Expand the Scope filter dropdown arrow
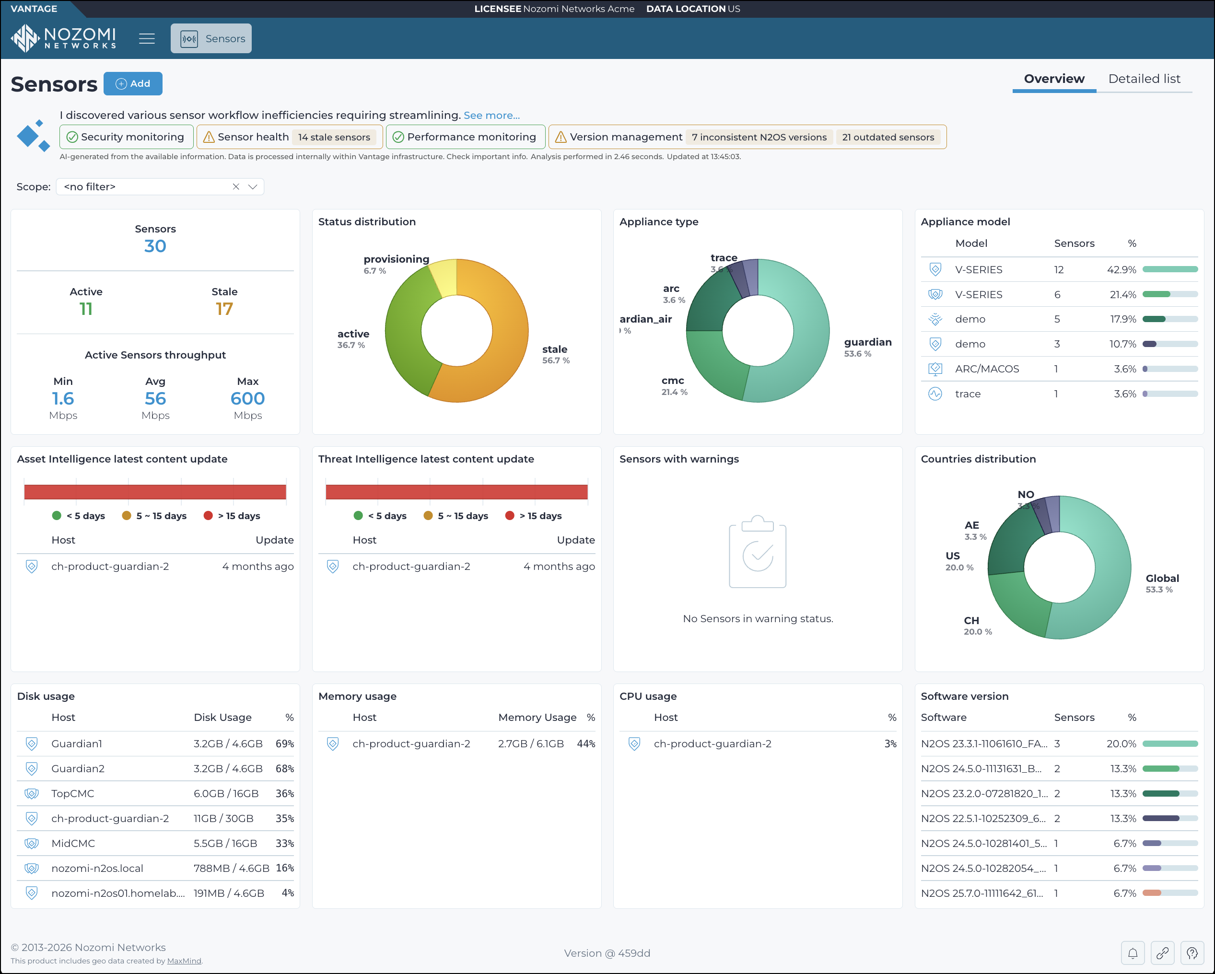1215x974 pixels. pyautogui.click(x=253, y=186)
